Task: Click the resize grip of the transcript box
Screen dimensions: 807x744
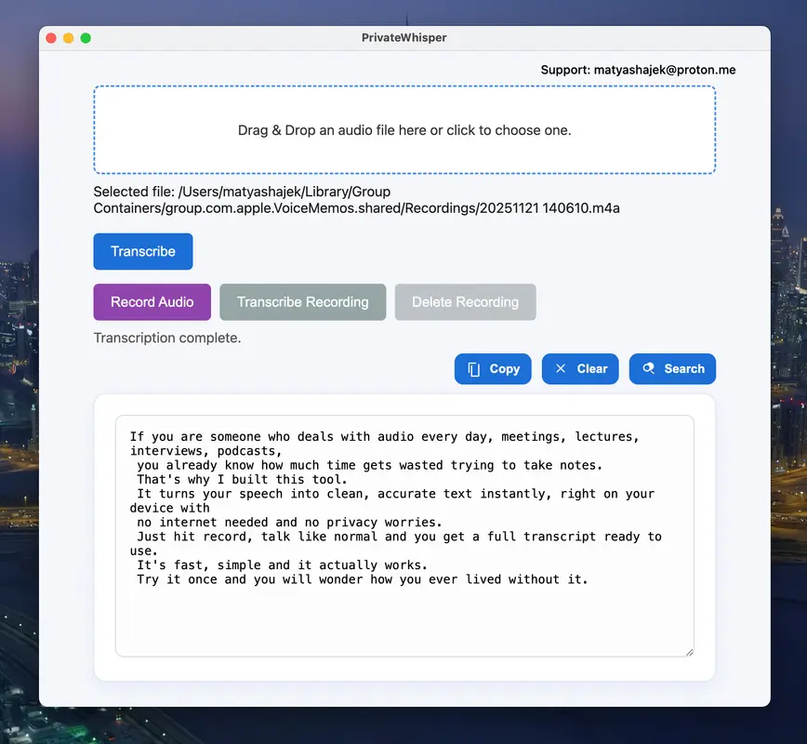Action: click(689, 651)
